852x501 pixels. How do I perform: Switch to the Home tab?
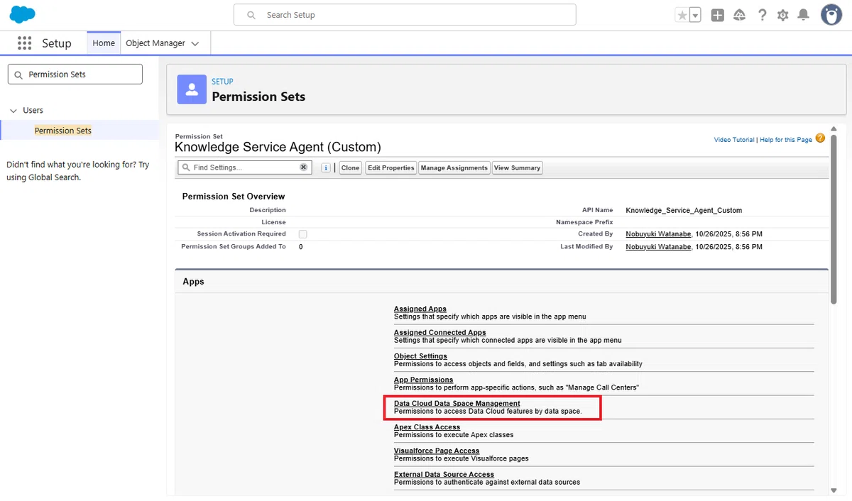click(104, 43)
